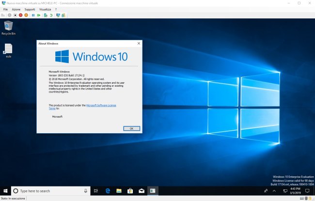
Task: Click the network icon in system tray
Action: (x=285, y=191)
